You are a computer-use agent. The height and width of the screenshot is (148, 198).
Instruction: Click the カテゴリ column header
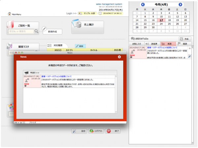tap(69, 50)
